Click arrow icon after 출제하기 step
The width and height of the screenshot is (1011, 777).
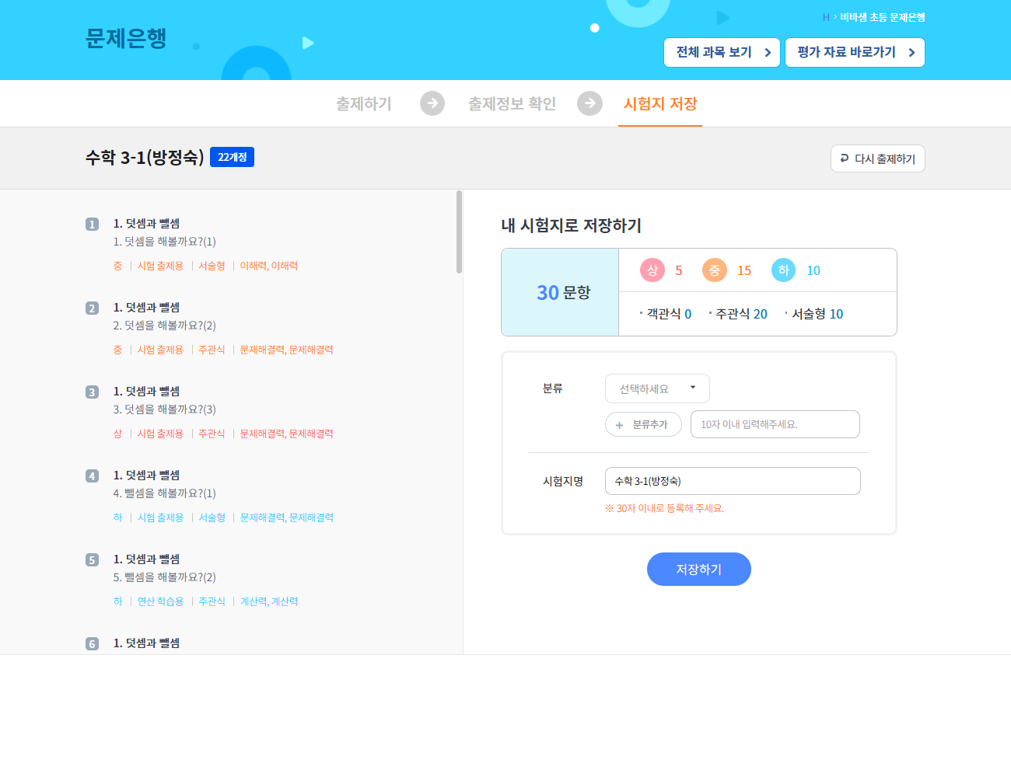[x=432, y=103]
